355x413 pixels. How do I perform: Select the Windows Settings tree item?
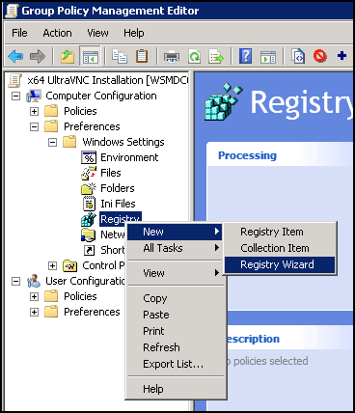pyautogui.click(x=123, y=142)
